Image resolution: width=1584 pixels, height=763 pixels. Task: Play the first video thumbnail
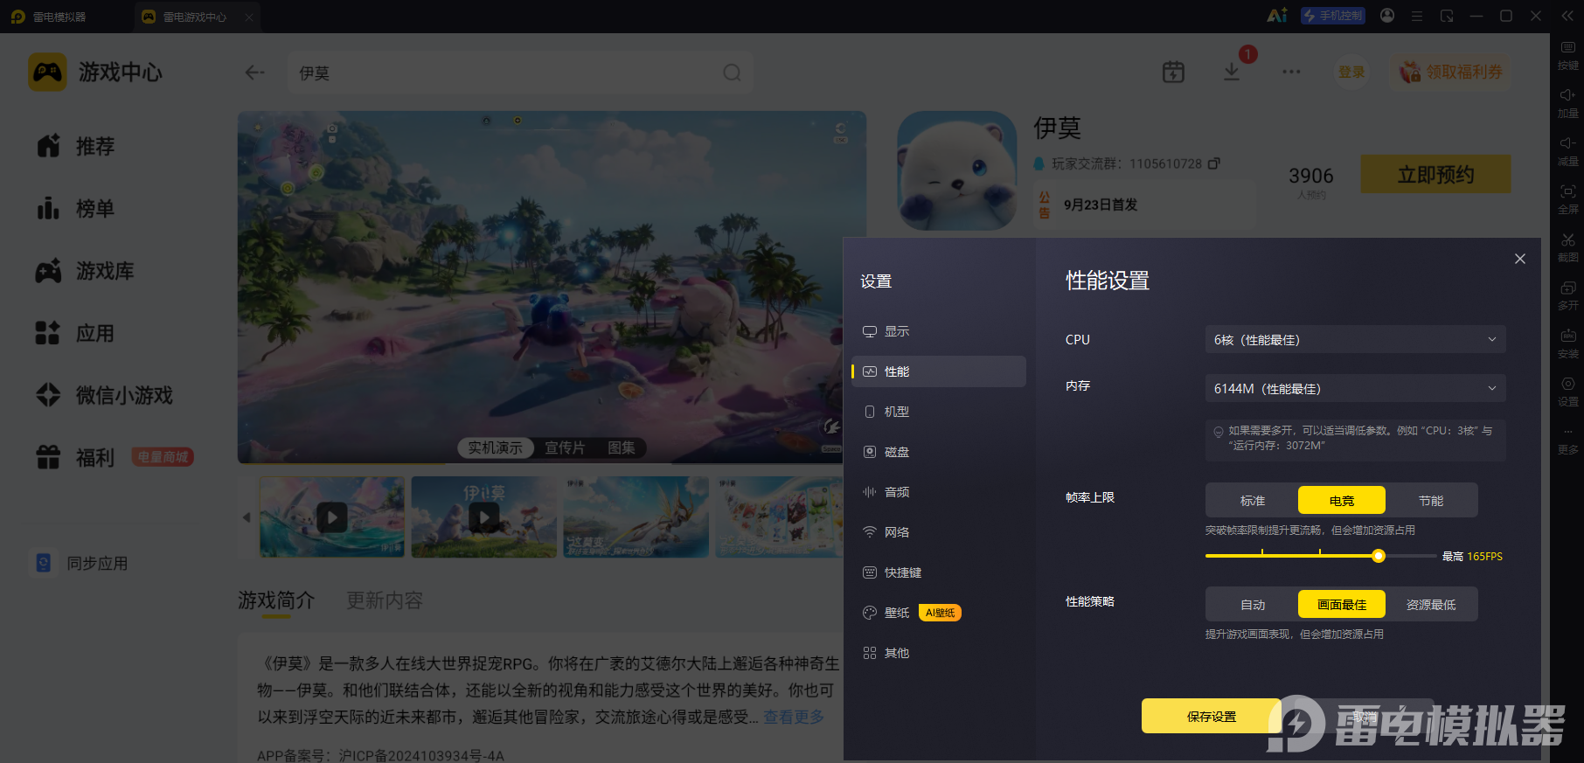click(x=332, y=517)
